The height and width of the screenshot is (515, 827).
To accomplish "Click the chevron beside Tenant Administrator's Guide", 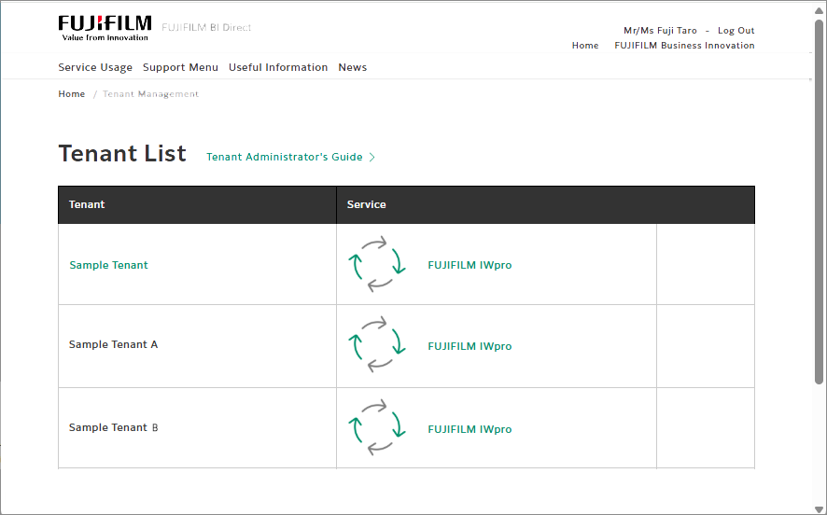I will click(371, 157).
